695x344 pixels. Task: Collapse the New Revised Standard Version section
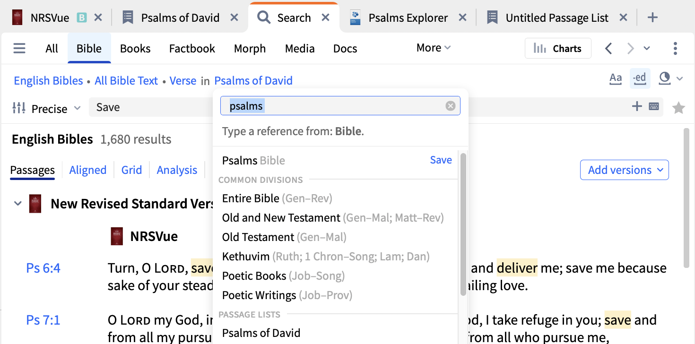click(18, 204)
